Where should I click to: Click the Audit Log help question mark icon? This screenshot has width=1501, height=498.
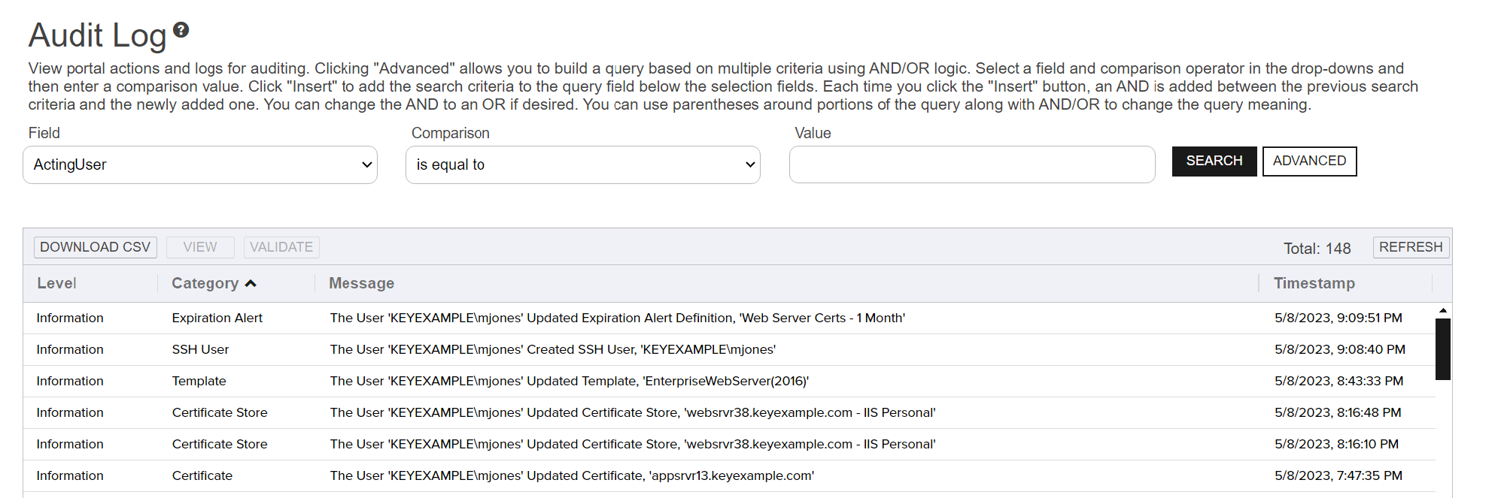click(x=181, y=30)
